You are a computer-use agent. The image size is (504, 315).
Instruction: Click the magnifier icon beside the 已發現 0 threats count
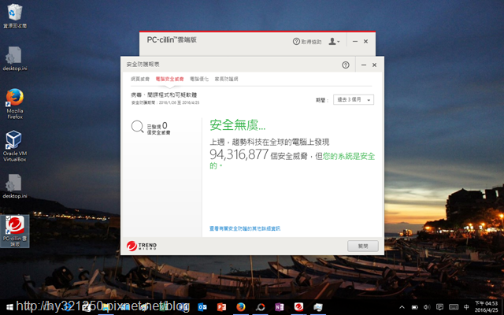tap(137, 127)
